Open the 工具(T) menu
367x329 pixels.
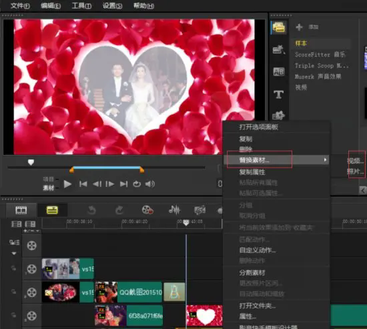(81, 5)
